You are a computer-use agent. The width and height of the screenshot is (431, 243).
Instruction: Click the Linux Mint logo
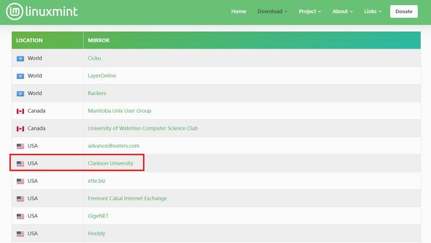point(42,11)
